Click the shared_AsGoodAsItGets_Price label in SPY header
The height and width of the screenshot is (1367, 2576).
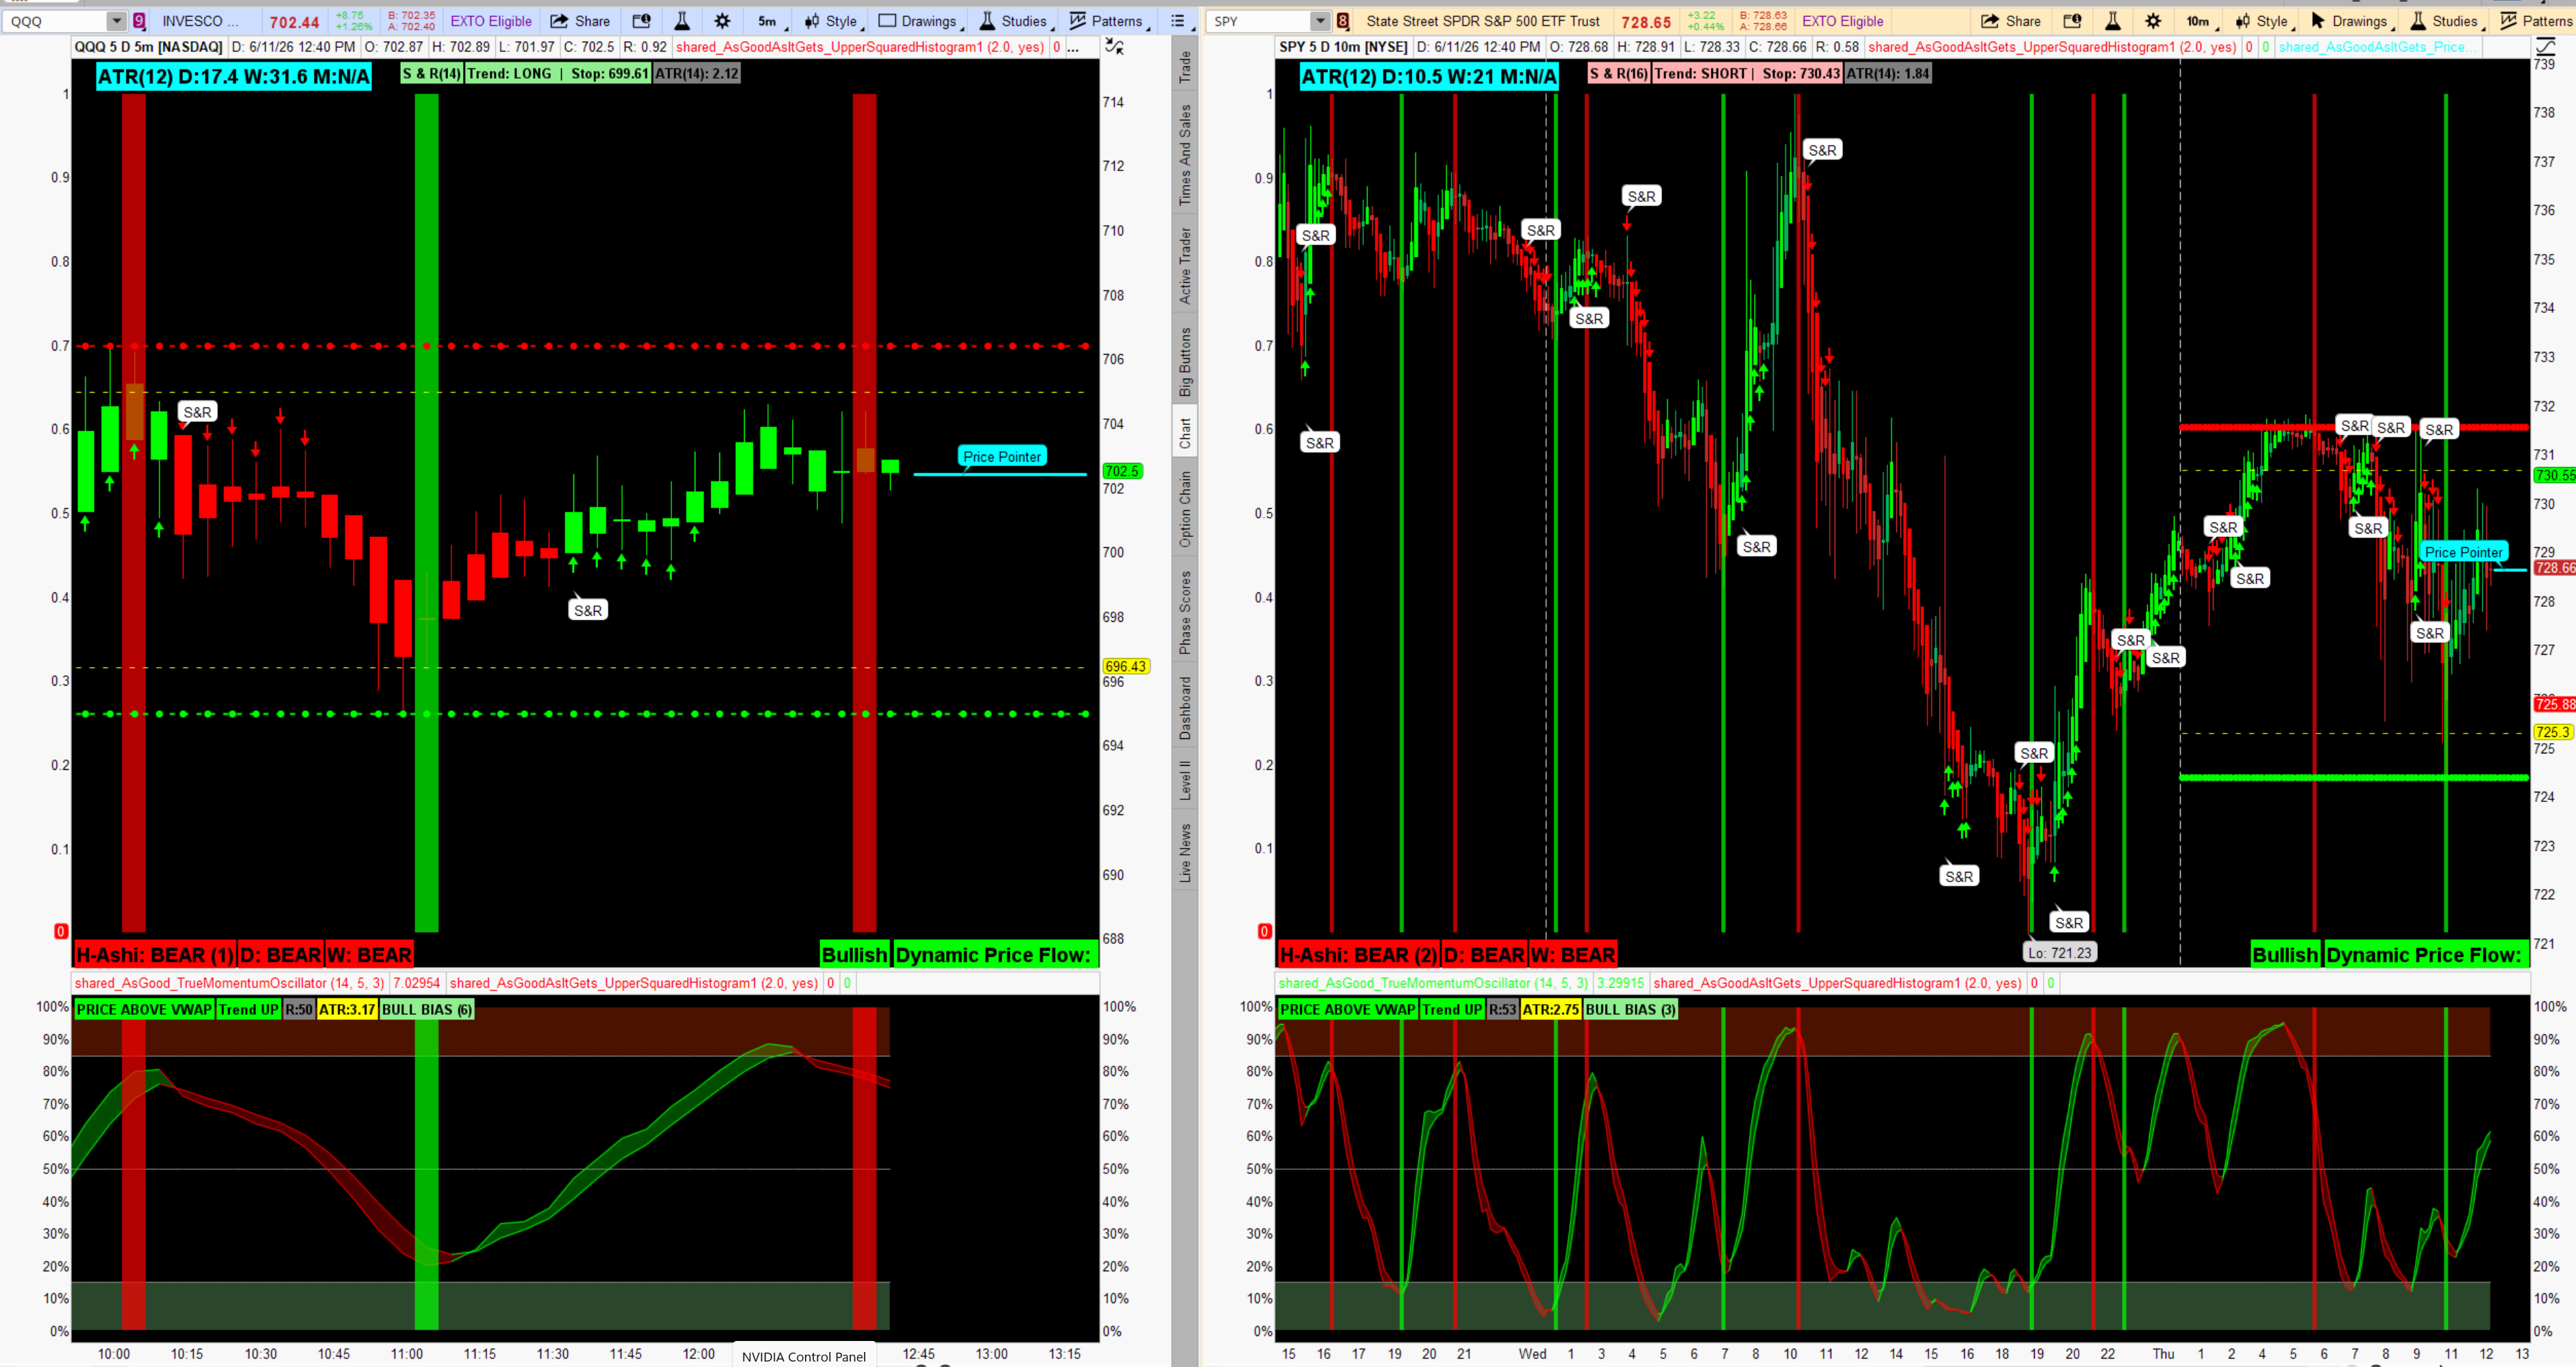[x=2377, y=47]
